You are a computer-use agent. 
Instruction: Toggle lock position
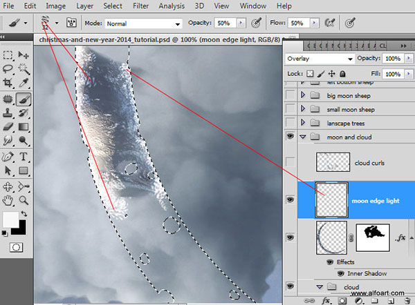[x=331, y=74]
